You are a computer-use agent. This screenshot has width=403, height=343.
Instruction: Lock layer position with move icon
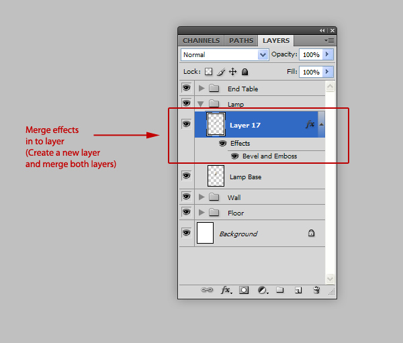(232, 72)
